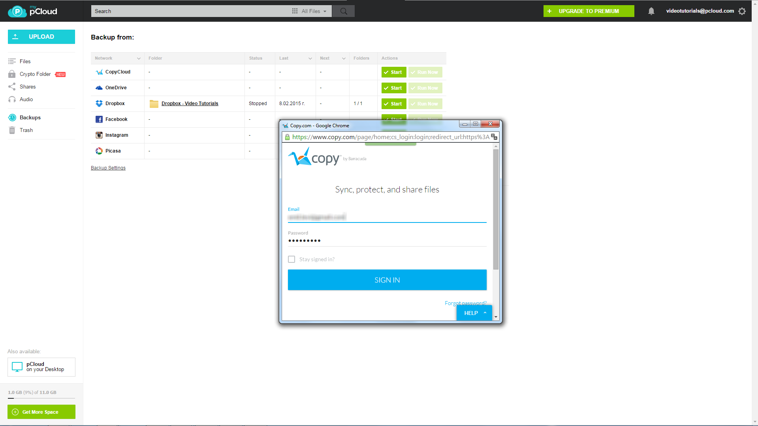
Task: Click the pCloud Search input field
Action: click(192, 11)
